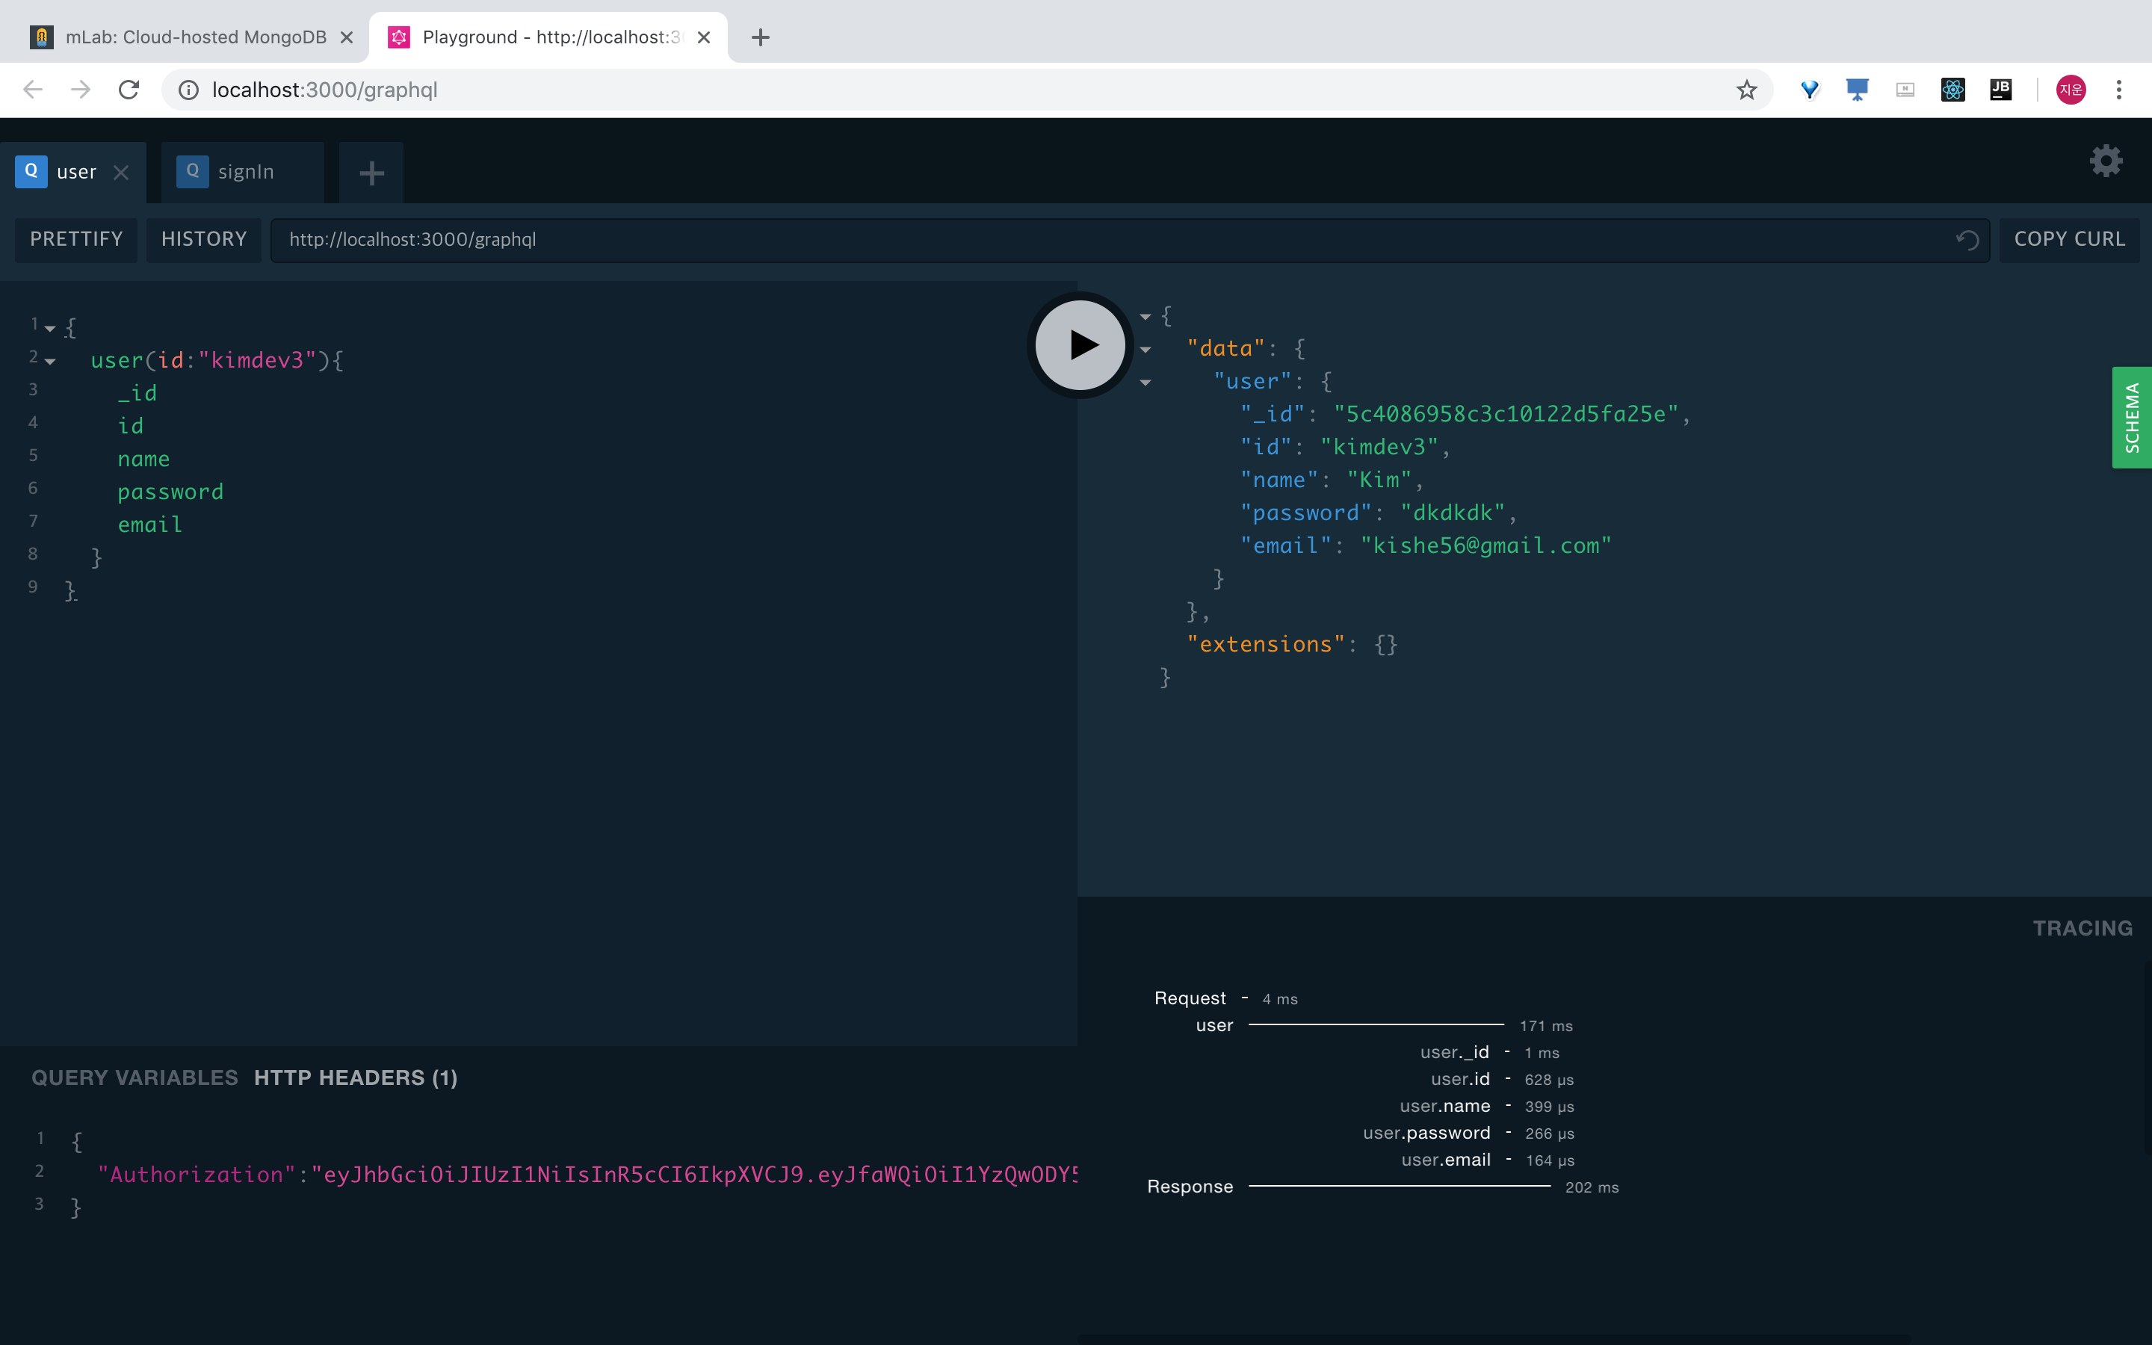Open the blue V extension icon
Image resolution: width=2152 pixels, height=1345 pixels.
pyautogui.click(x=1809, y=90)
